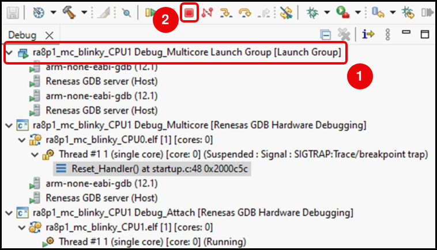Screen dimensions: 437x250
Task: Click the Launch Group node icon
Action: point(23,53)
